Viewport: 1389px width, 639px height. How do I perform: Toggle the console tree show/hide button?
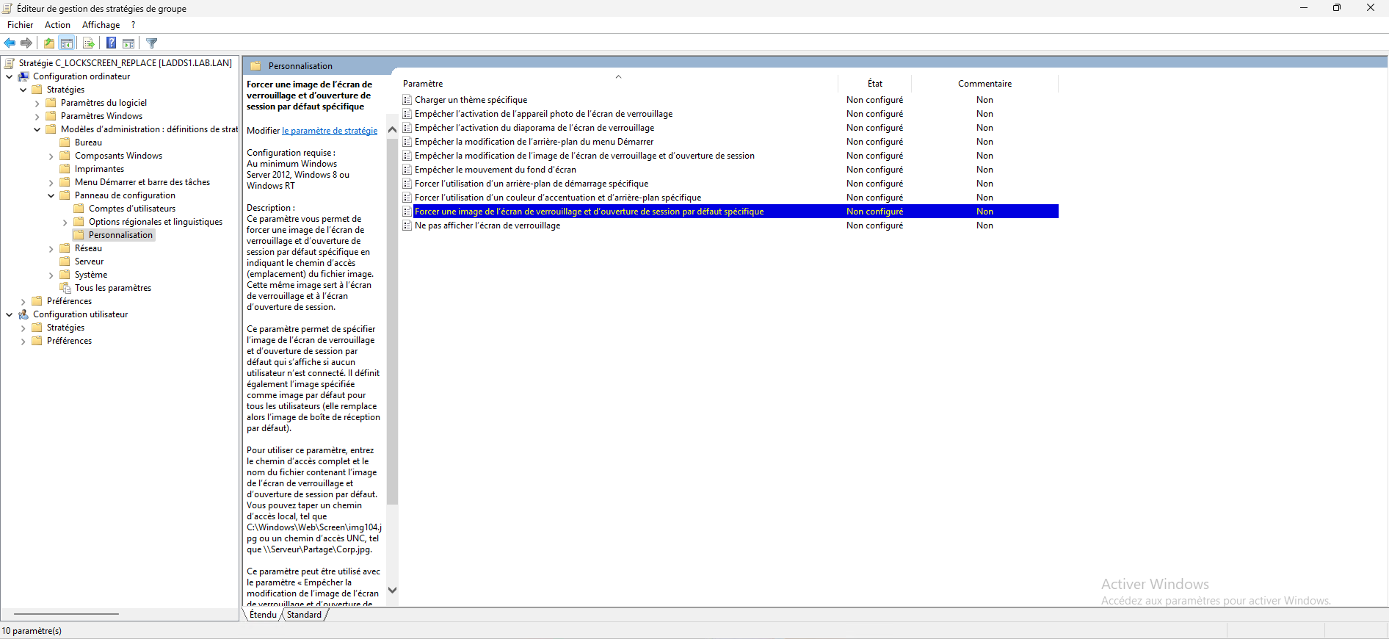coord(67,43)
